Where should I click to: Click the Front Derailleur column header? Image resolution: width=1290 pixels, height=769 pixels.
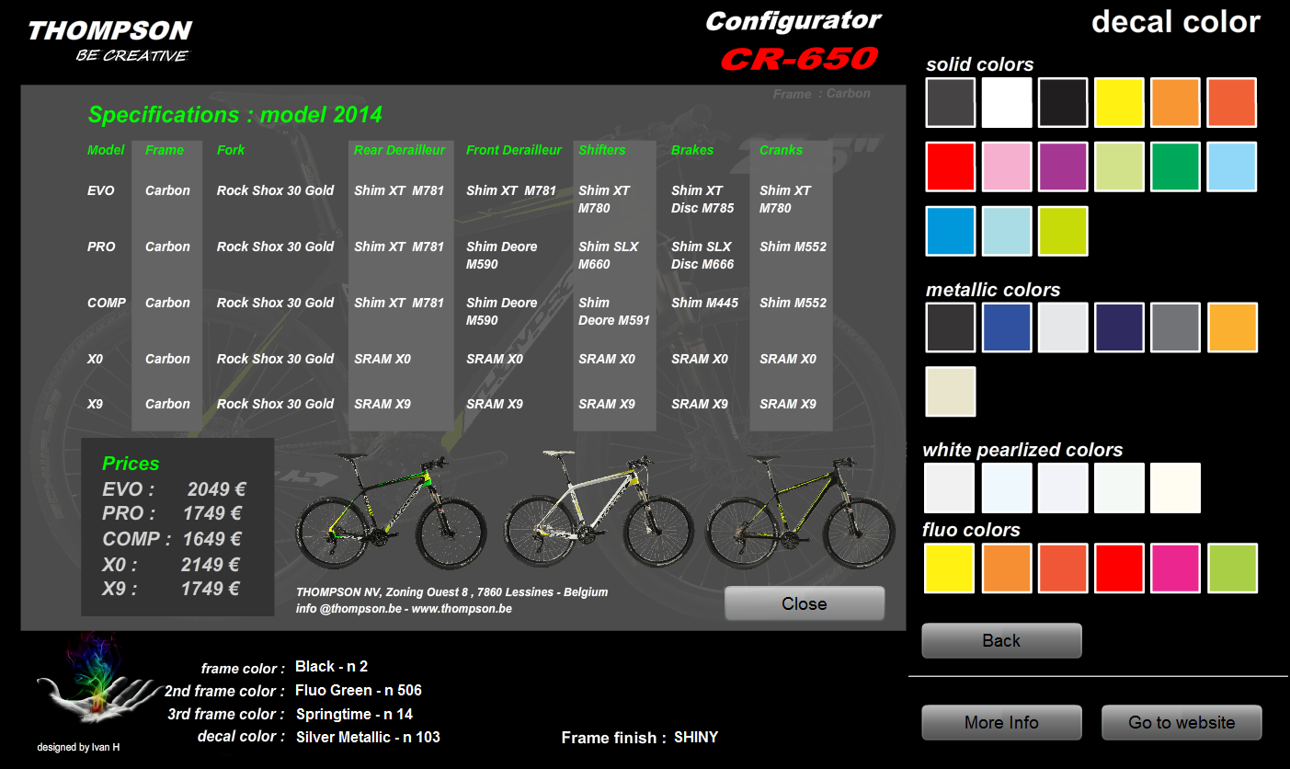click(514, 150)
